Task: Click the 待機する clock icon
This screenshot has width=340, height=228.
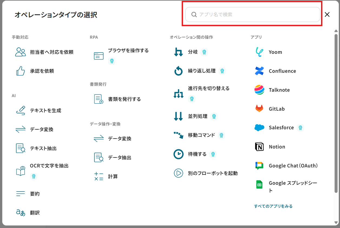Action: tap(179, 154)
